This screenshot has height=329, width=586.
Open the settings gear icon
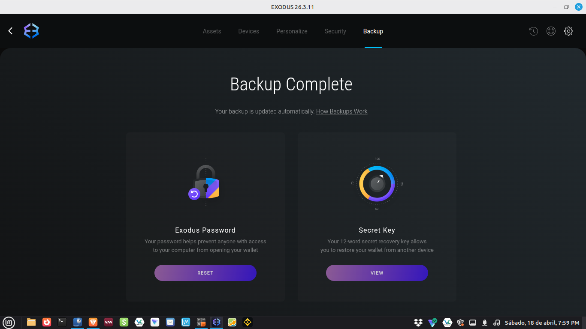click(568, 31)
